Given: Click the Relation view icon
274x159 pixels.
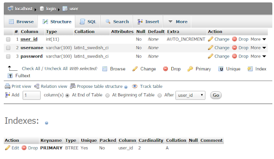Looking at the screenshot, I should tap(37, 86).
